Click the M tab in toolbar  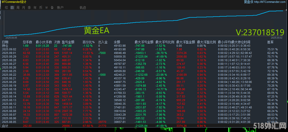pos(46,8)
